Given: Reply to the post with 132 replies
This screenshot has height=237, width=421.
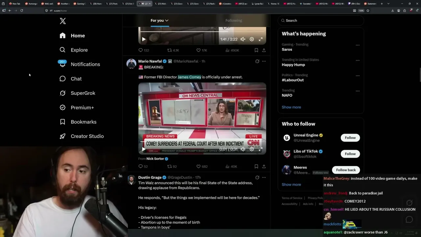Looking at the screenshot, I should point(140,50).
